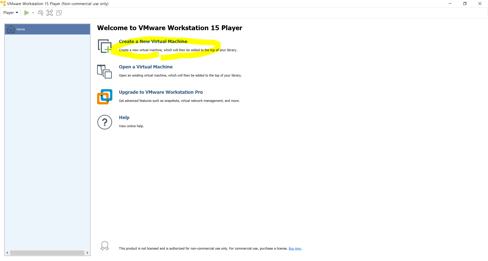Click the green Power On play button

[27, 13]
